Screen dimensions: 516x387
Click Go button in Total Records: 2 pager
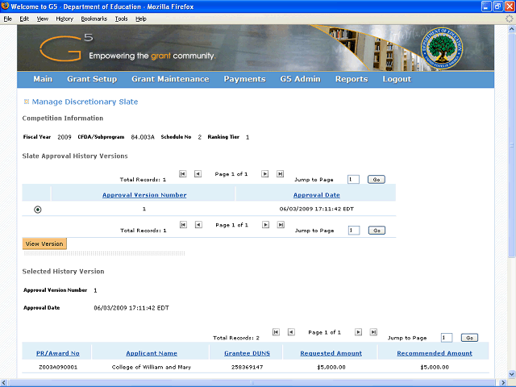click(x=469, y=338)
